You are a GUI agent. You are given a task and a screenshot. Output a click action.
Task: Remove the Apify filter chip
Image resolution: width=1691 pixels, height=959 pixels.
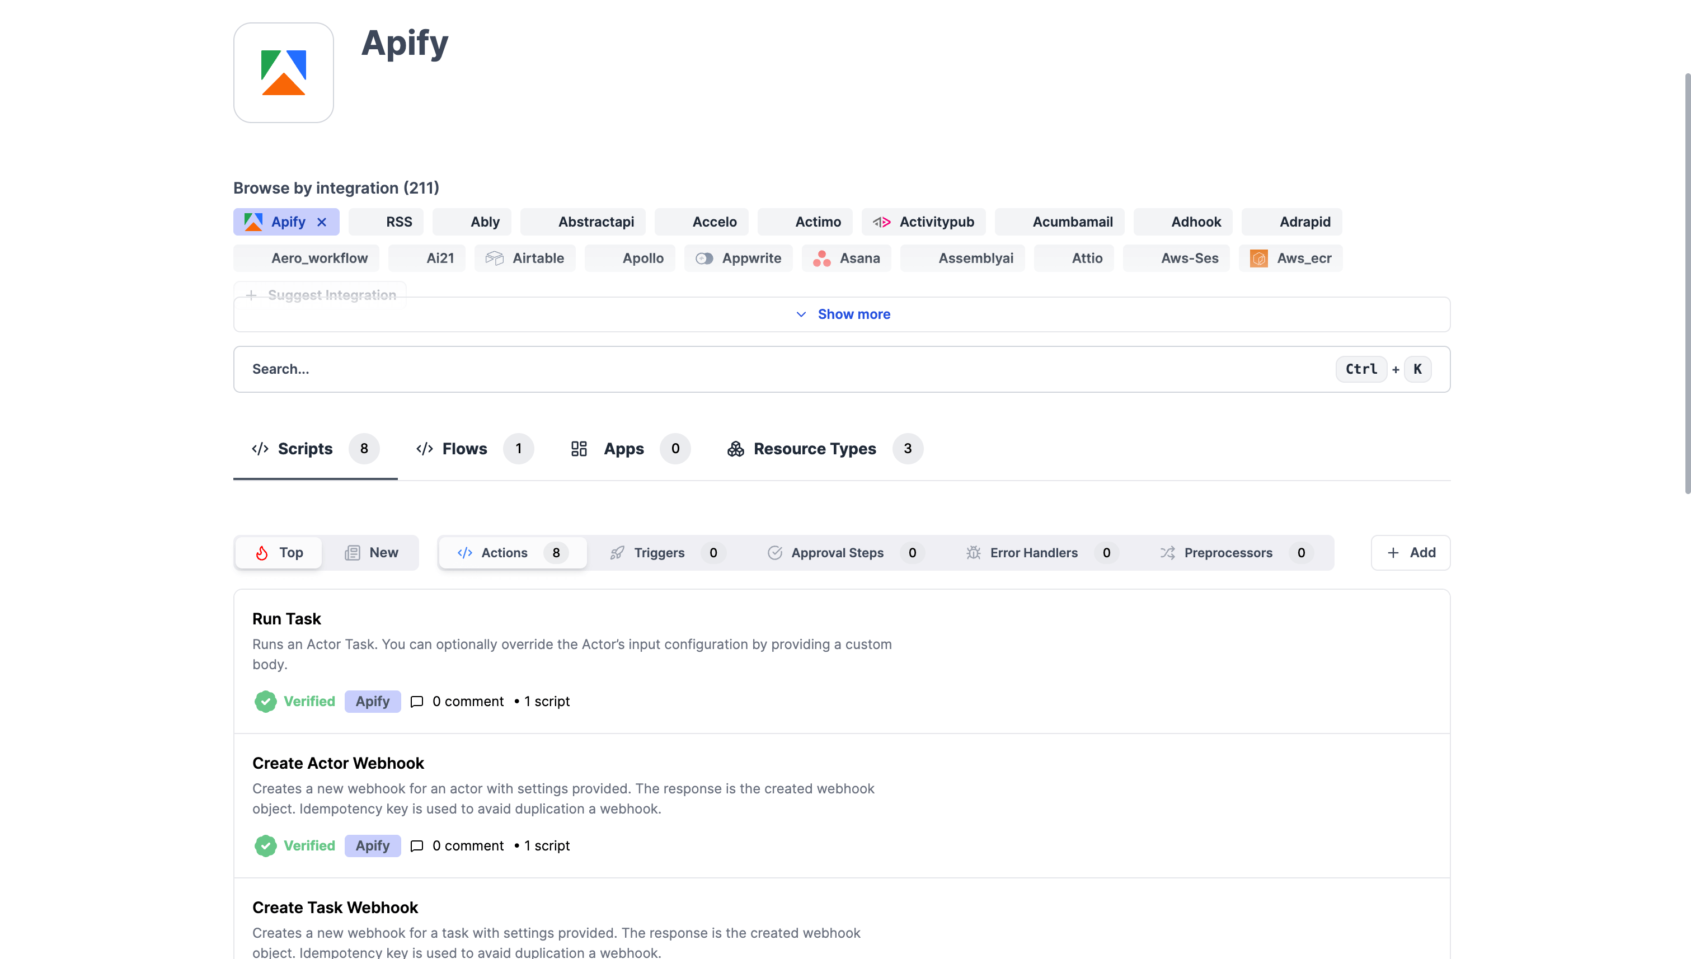click(x=322, y=222)
